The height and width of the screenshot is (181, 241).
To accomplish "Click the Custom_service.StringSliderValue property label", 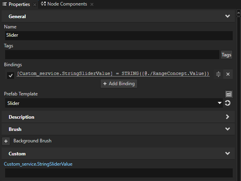I will (38, 164).
